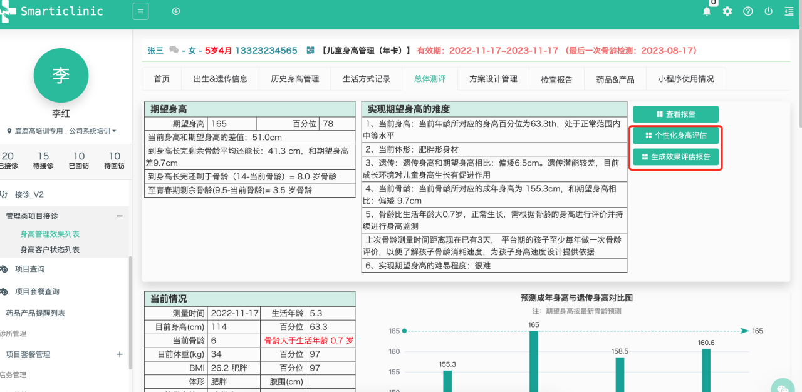Open 药品产品提醒列表 in sidebar

pyautogui.click(x=36, y=313)
